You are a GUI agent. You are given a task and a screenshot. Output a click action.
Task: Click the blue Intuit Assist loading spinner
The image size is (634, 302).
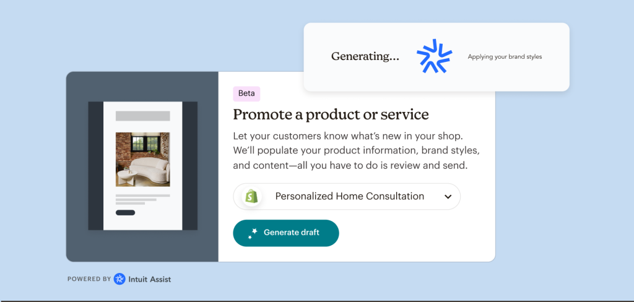[434, 56]
